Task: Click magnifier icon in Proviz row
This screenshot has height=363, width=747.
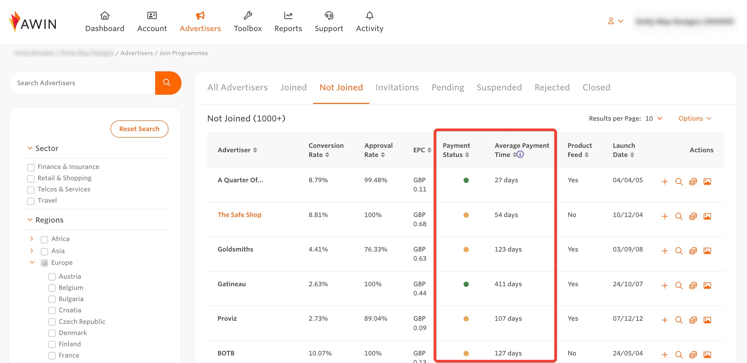Action: point(679,320)
